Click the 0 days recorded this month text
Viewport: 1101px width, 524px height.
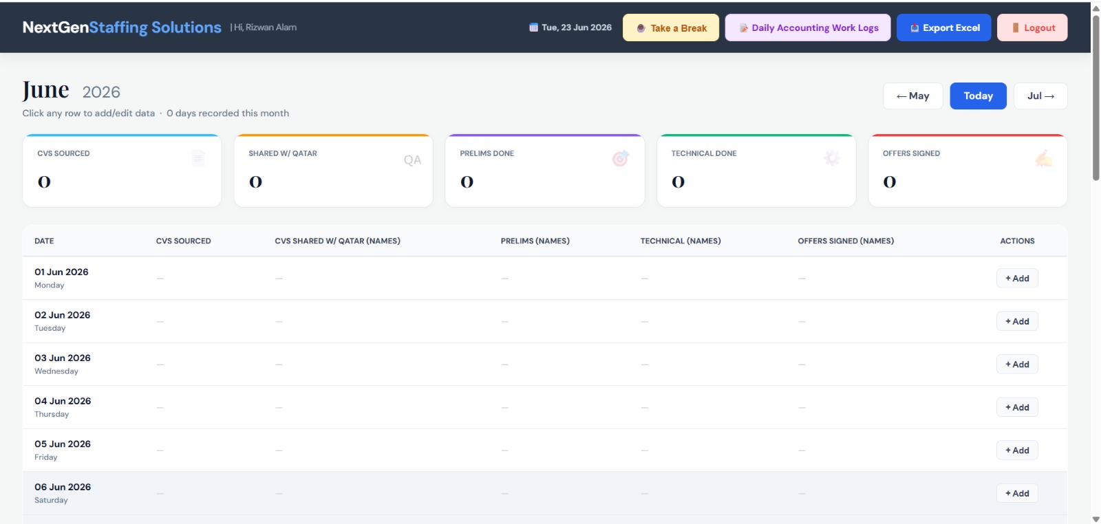228,113
